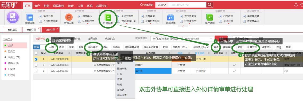This screenshot has height=101, width=303.
Task: Toggle the select-all header checkbox
Action: [36, 53]
